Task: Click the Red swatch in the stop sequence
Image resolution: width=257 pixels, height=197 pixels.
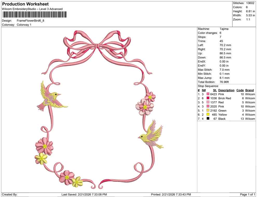Action: pyautogui.click(x=207, y=102)
